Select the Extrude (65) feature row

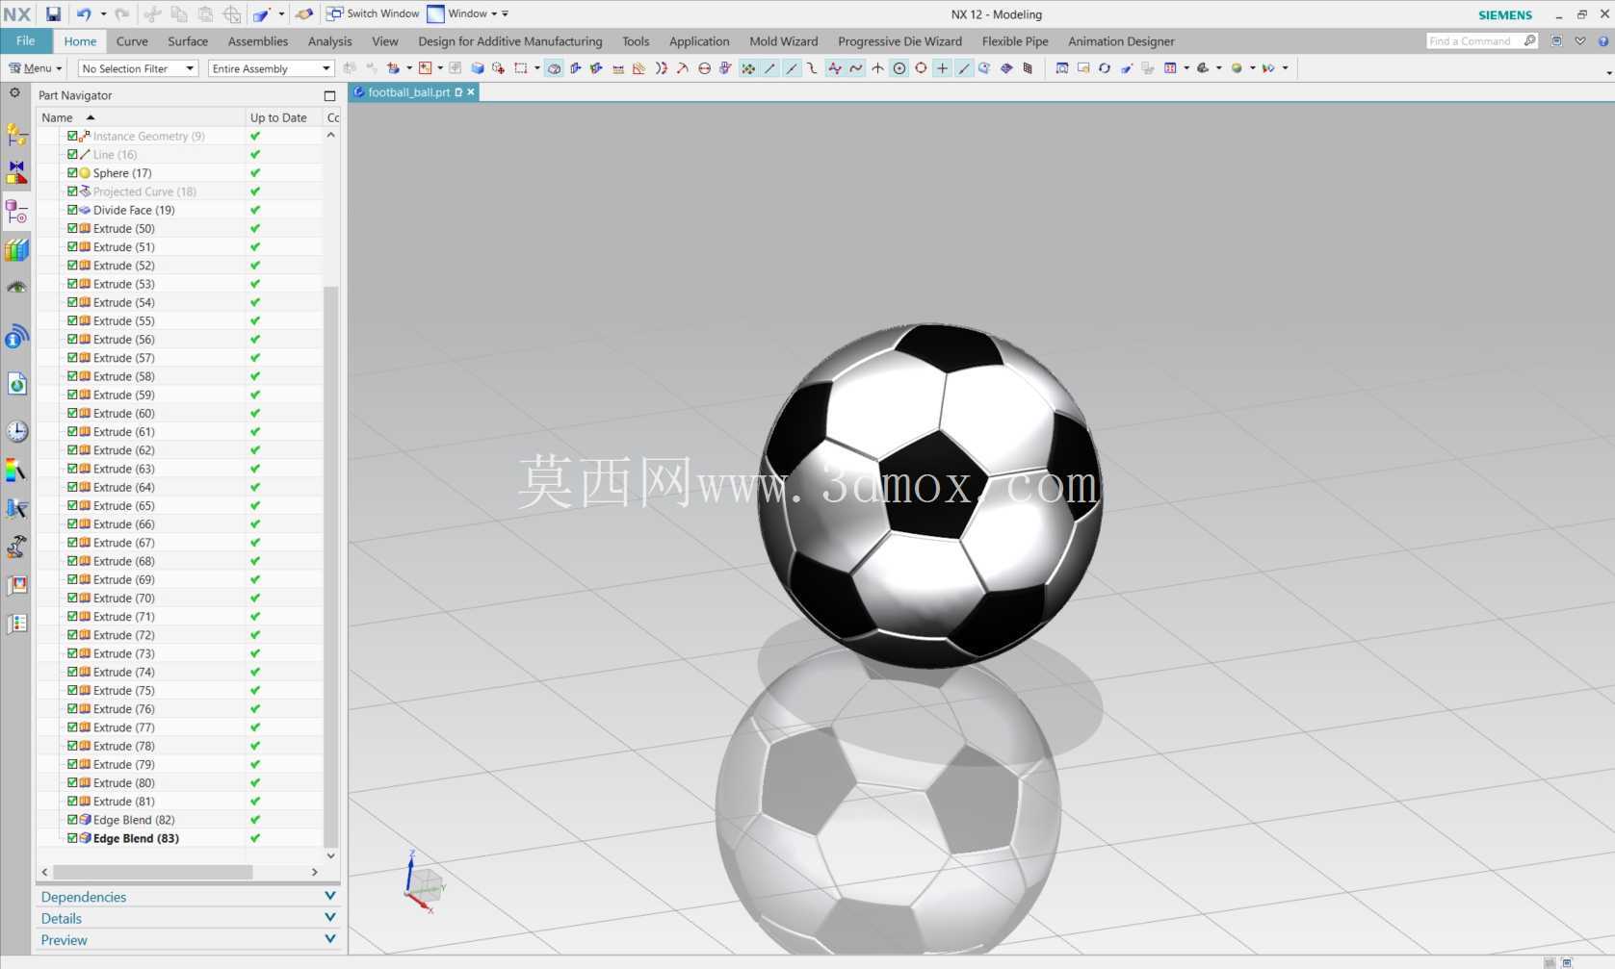179,505
